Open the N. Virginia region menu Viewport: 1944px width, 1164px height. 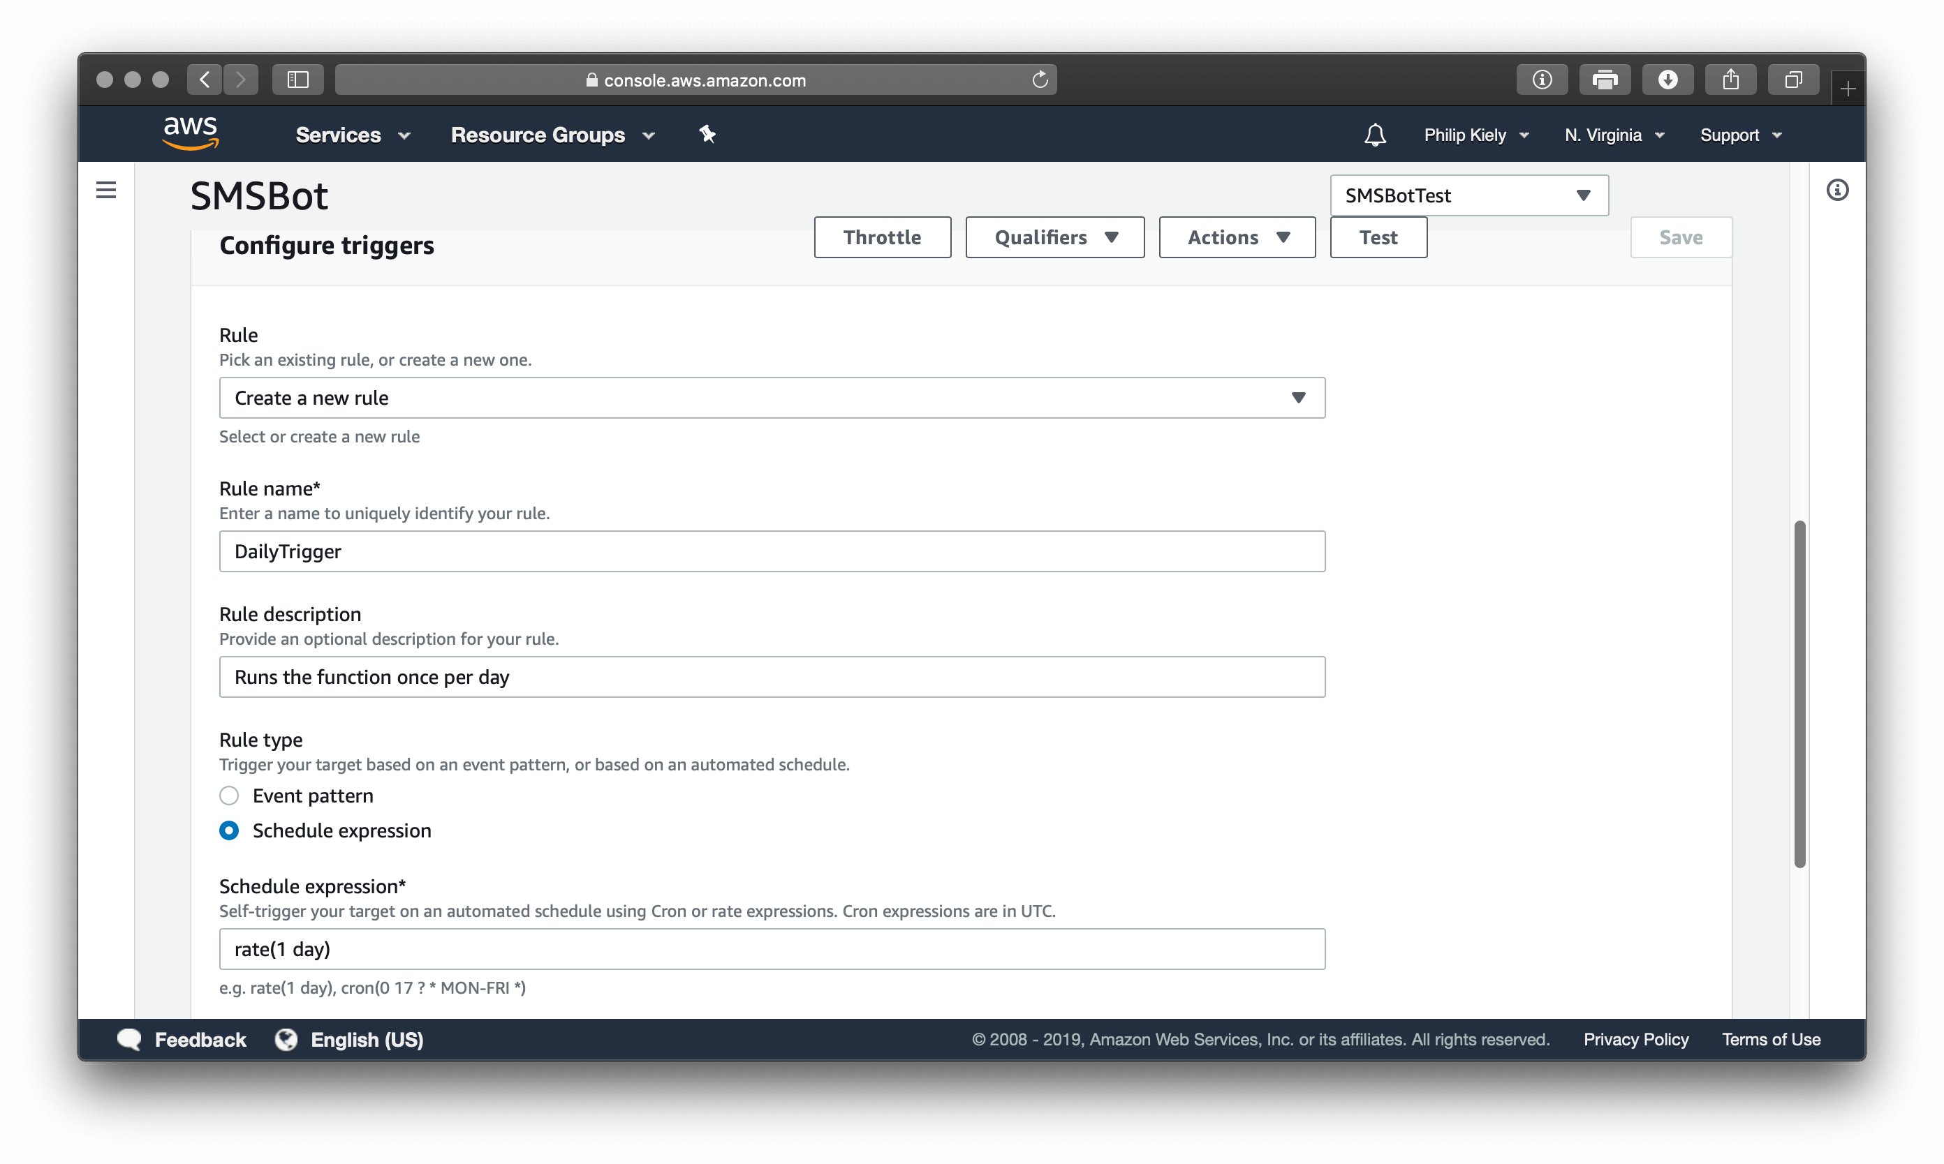pos(1614,135)
